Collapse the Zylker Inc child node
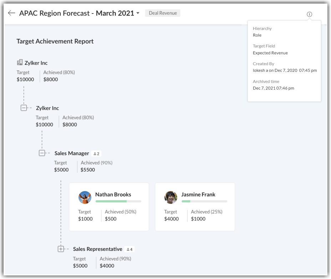This screenshot has width=331, height=279. coord(24,108)
